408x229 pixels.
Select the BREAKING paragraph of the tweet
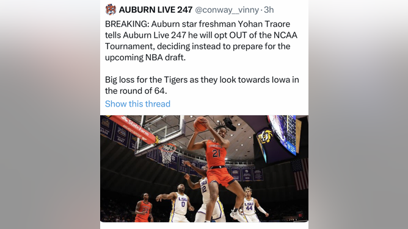201,40
